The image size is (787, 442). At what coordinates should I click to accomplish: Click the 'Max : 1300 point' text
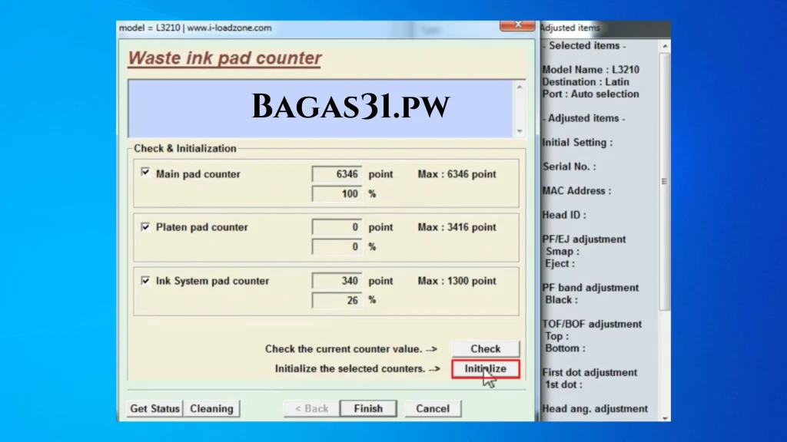457,281
